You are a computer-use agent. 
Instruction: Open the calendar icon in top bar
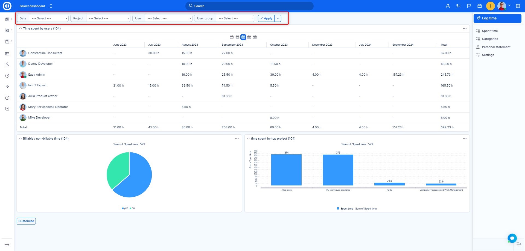pos(479,6)
